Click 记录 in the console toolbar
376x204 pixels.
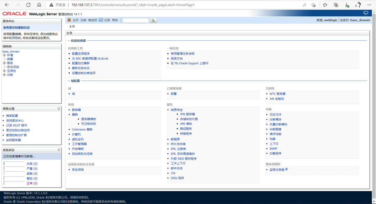tap(107, 20)
